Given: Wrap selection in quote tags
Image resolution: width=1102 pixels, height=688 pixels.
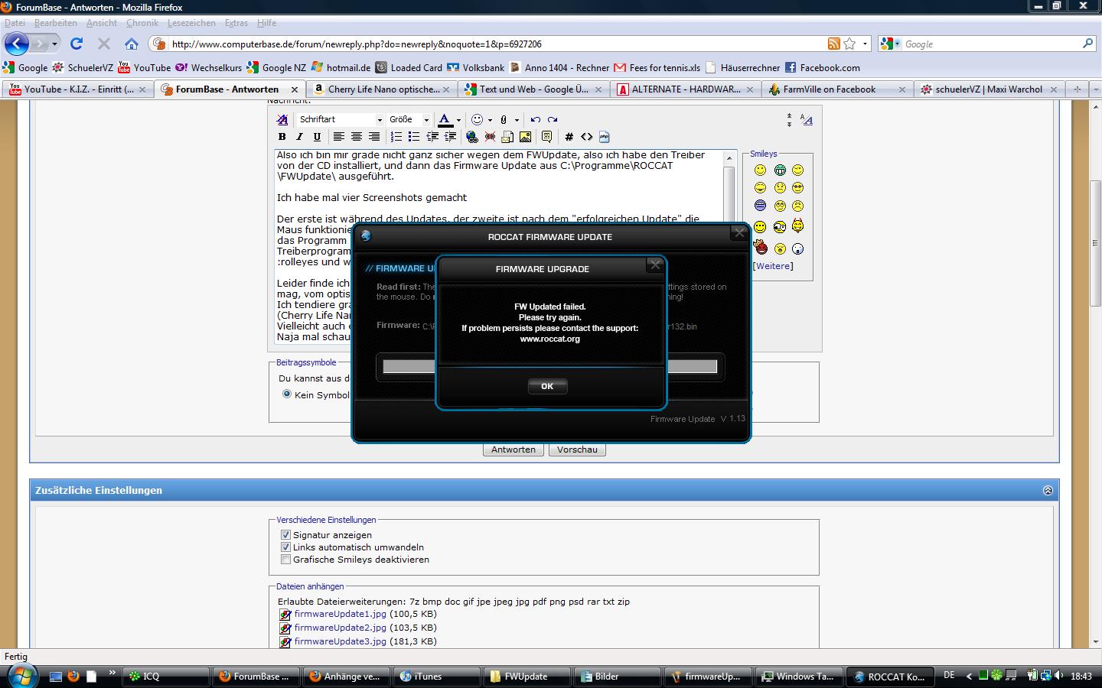Looking at the screenshot, I should coord(546,137).
